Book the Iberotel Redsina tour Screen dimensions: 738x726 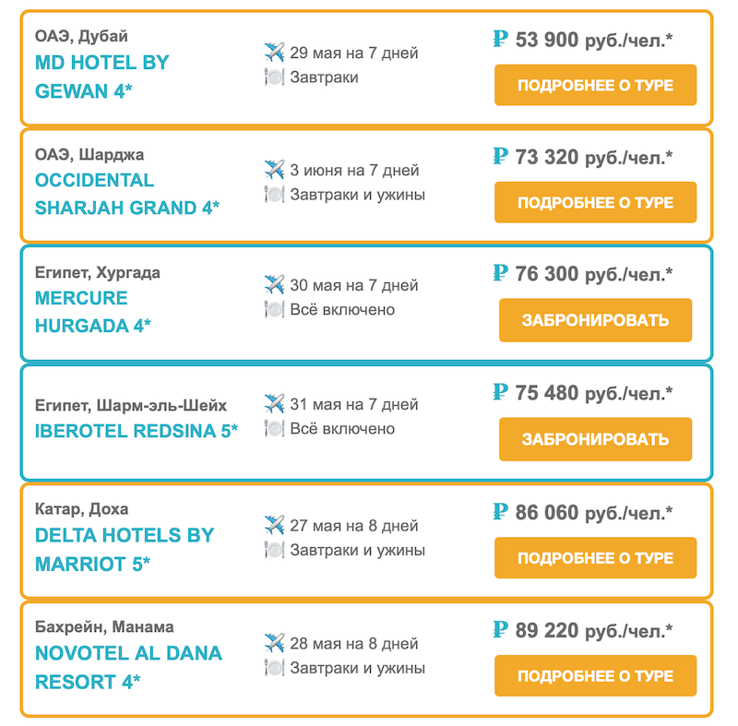pos(595,439)
